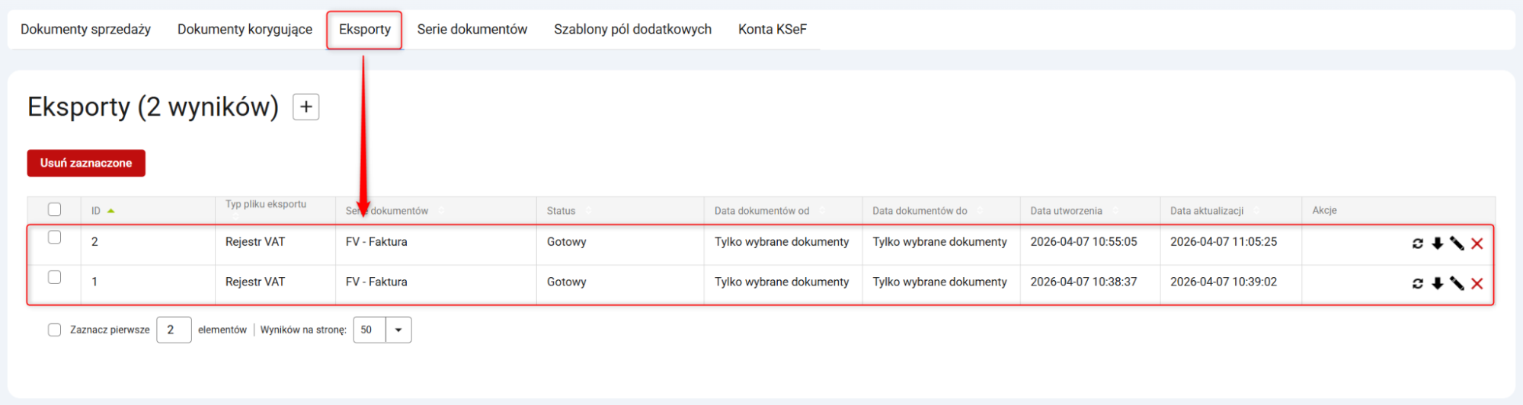Sort table by ID column header
The image size is (1523, 405).
96,211
